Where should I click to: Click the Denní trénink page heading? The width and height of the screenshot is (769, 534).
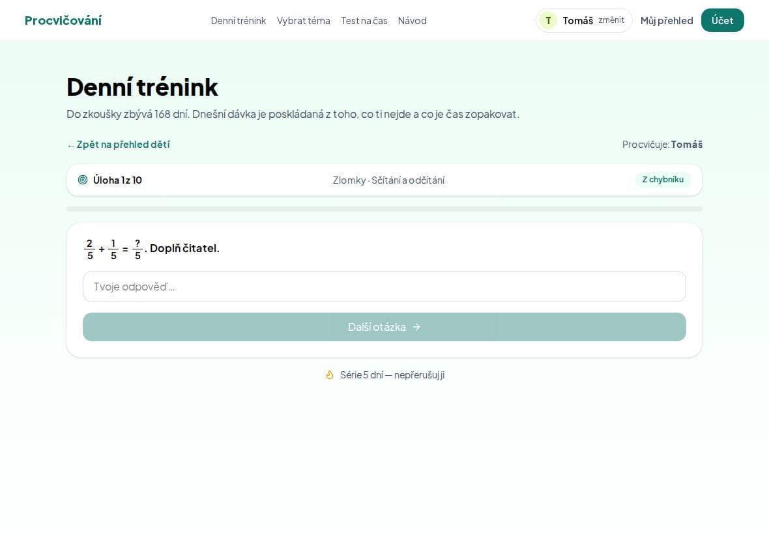point(142,87)
